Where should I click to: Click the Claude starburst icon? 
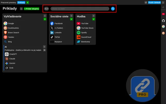7,59
